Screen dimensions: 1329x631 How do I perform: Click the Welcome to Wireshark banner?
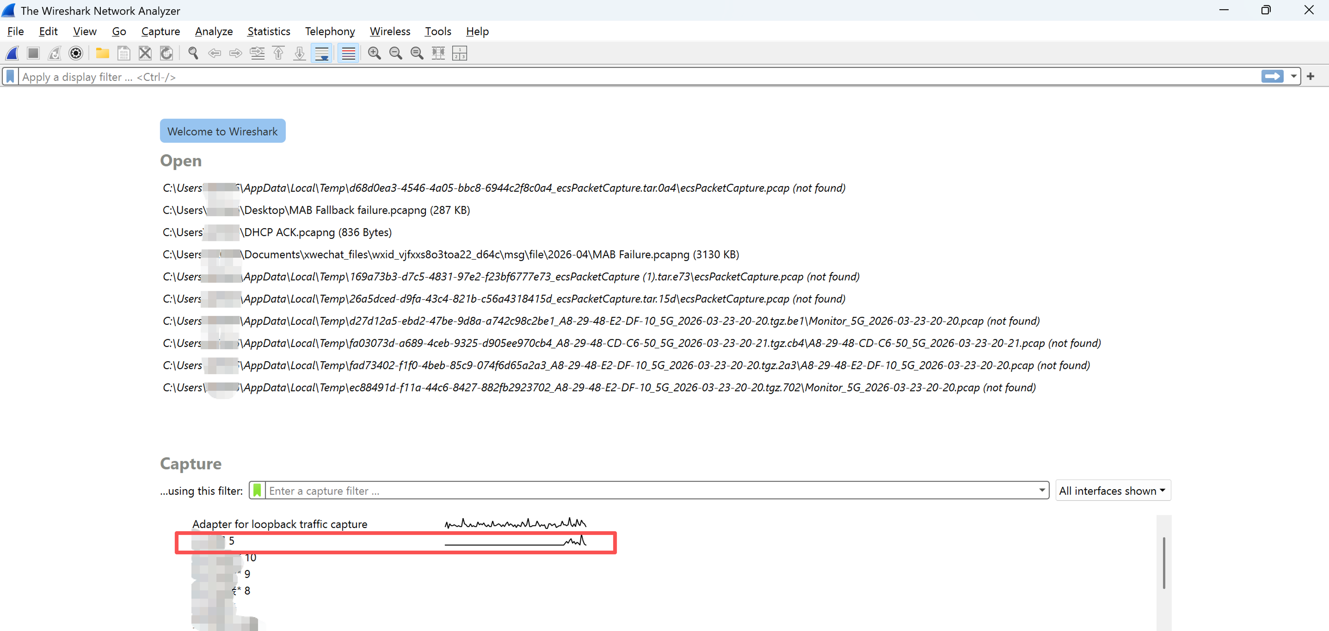[x=222, y=131]
